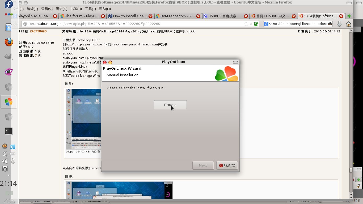Open the magenta eye application in the panel

coord(9,71)
